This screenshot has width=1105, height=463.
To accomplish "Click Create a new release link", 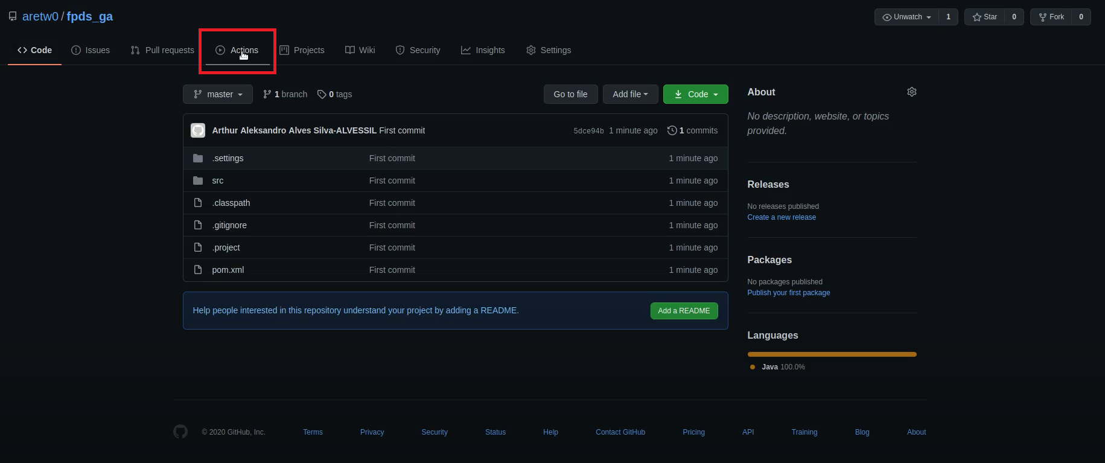I will click(x=782, y=217).
